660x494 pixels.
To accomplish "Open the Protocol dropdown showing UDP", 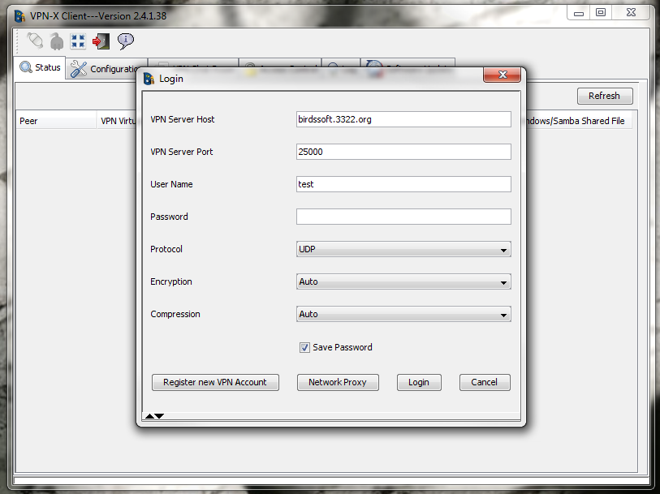I will 403,249.
